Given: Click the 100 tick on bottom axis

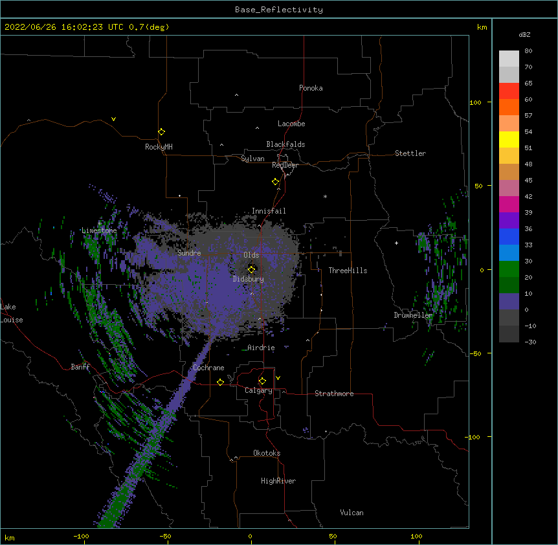Looking at the screenshot, I should click(416, 537).
